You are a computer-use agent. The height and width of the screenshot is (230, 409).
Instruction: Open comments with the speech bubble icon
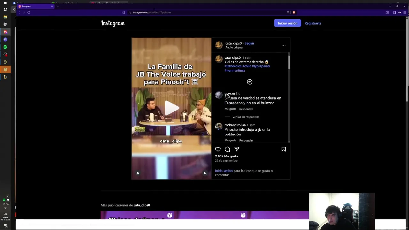228,149
